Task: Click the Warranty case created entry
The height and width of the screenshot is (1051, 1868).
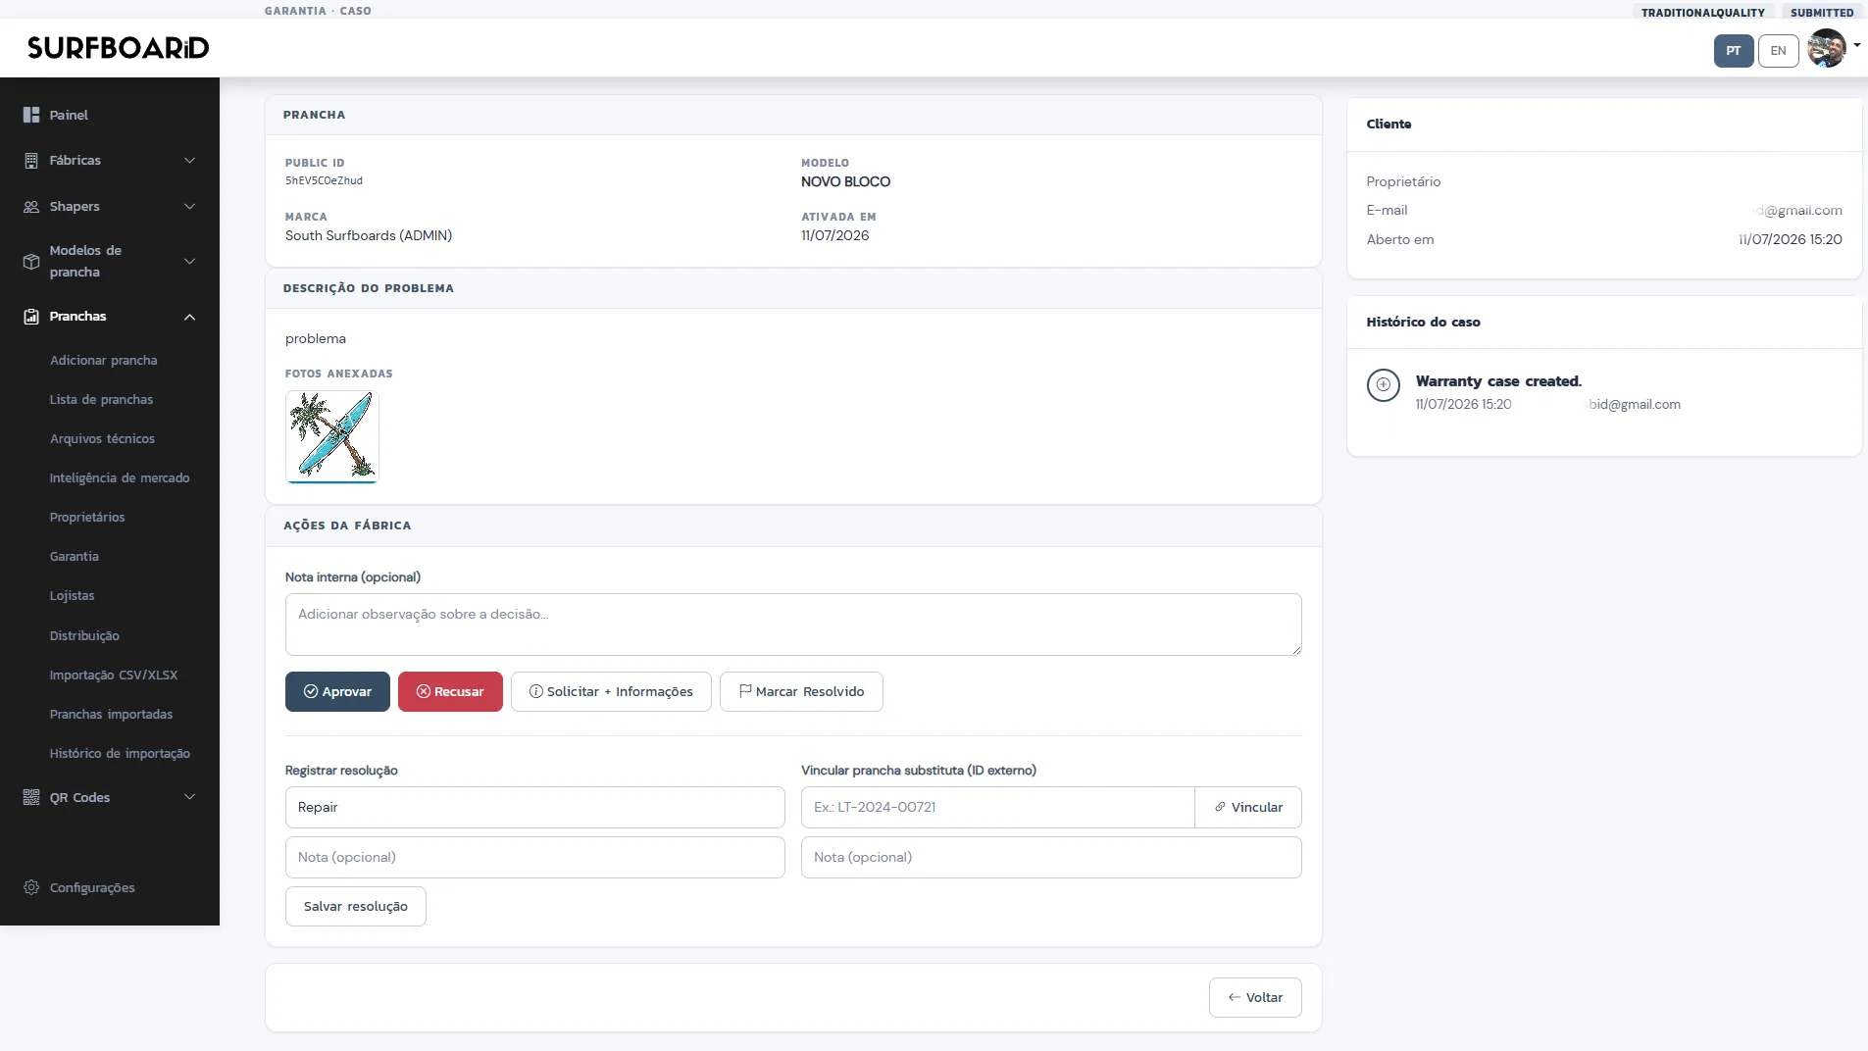Action: click(1498, 381)
